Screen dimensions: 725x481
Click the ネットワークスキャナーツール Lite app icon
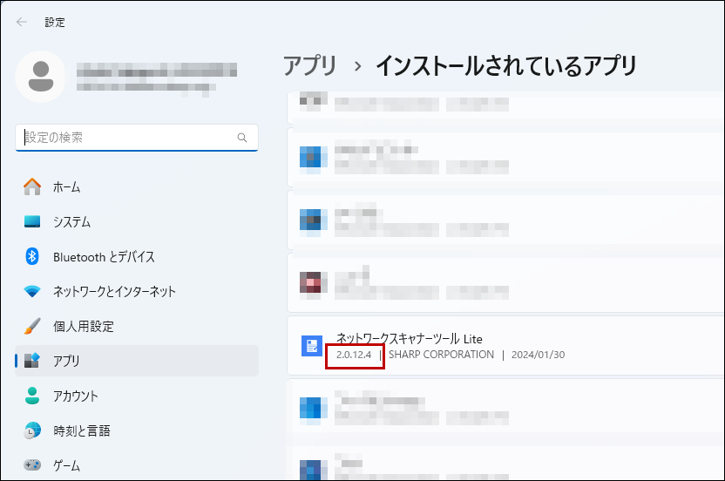tap(312, 345)
